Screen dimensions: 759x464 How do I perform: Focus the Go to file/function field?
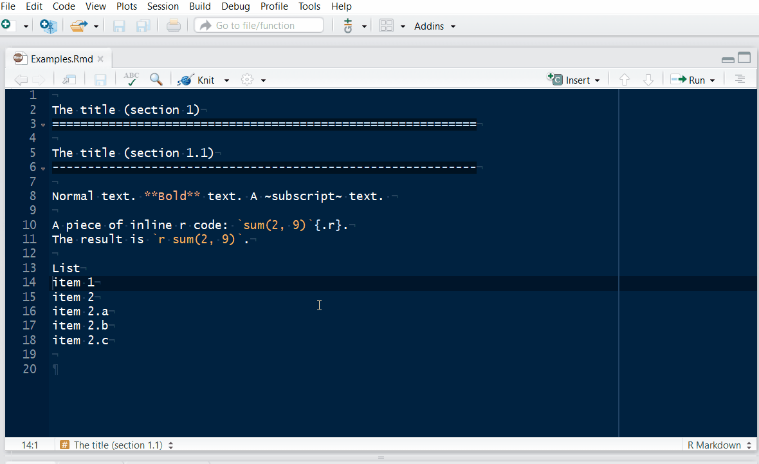[x=259, y=25]
